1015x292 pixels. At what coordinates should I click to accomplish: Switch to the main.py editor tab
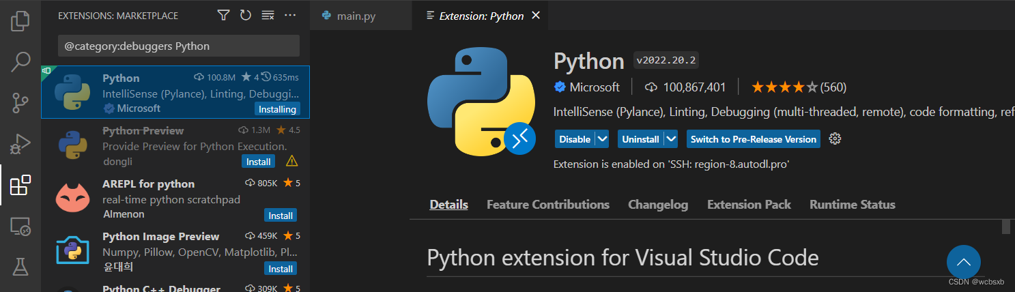(x=356, y=16)
